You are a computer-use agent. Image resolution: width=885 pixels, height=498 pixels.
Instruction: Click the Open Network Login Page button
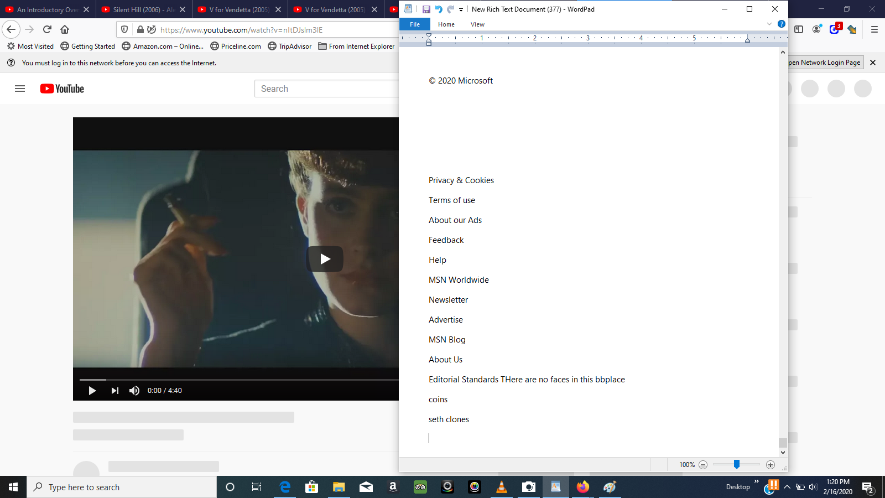[825, 63]
